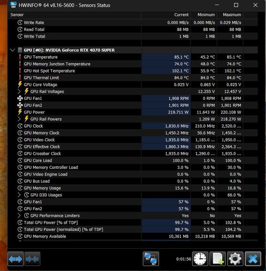Click the 10,361 MB current memory available
266x271 pixels.
click(x=178, y=236)
